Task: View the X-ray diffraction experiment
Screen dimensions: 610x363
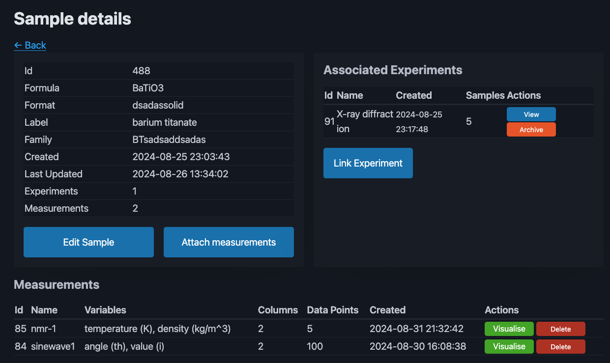Action: tap(531, 114)
